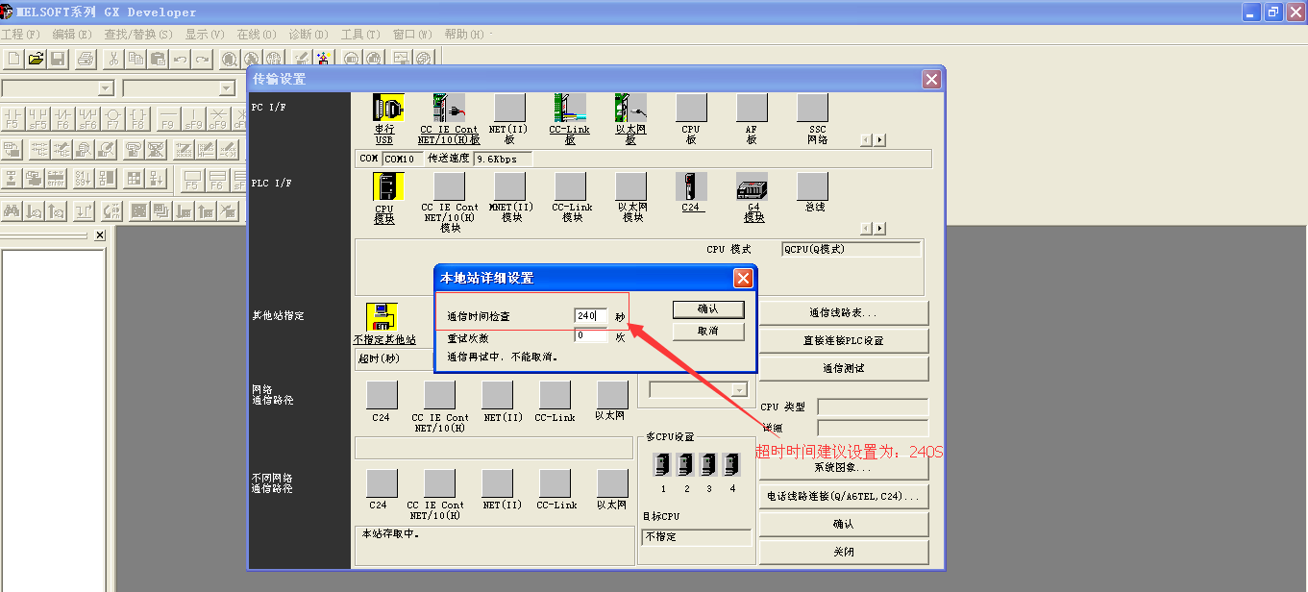This screenshot has width=1308, height=592.
Task: Open the 在线(O) menu
Action: click(x=255, y=34)
